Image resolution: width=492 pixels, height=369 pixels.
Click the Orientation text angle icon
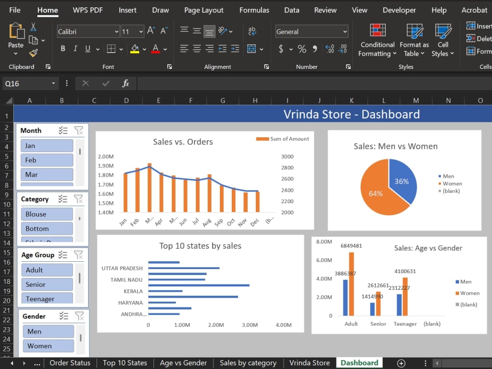(222, 31)
